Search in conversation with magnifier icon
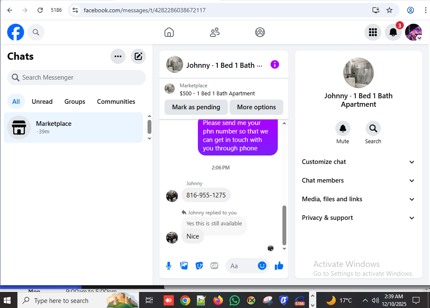Image resolution: width=430 pixels, height=308 pixels. 373,128
